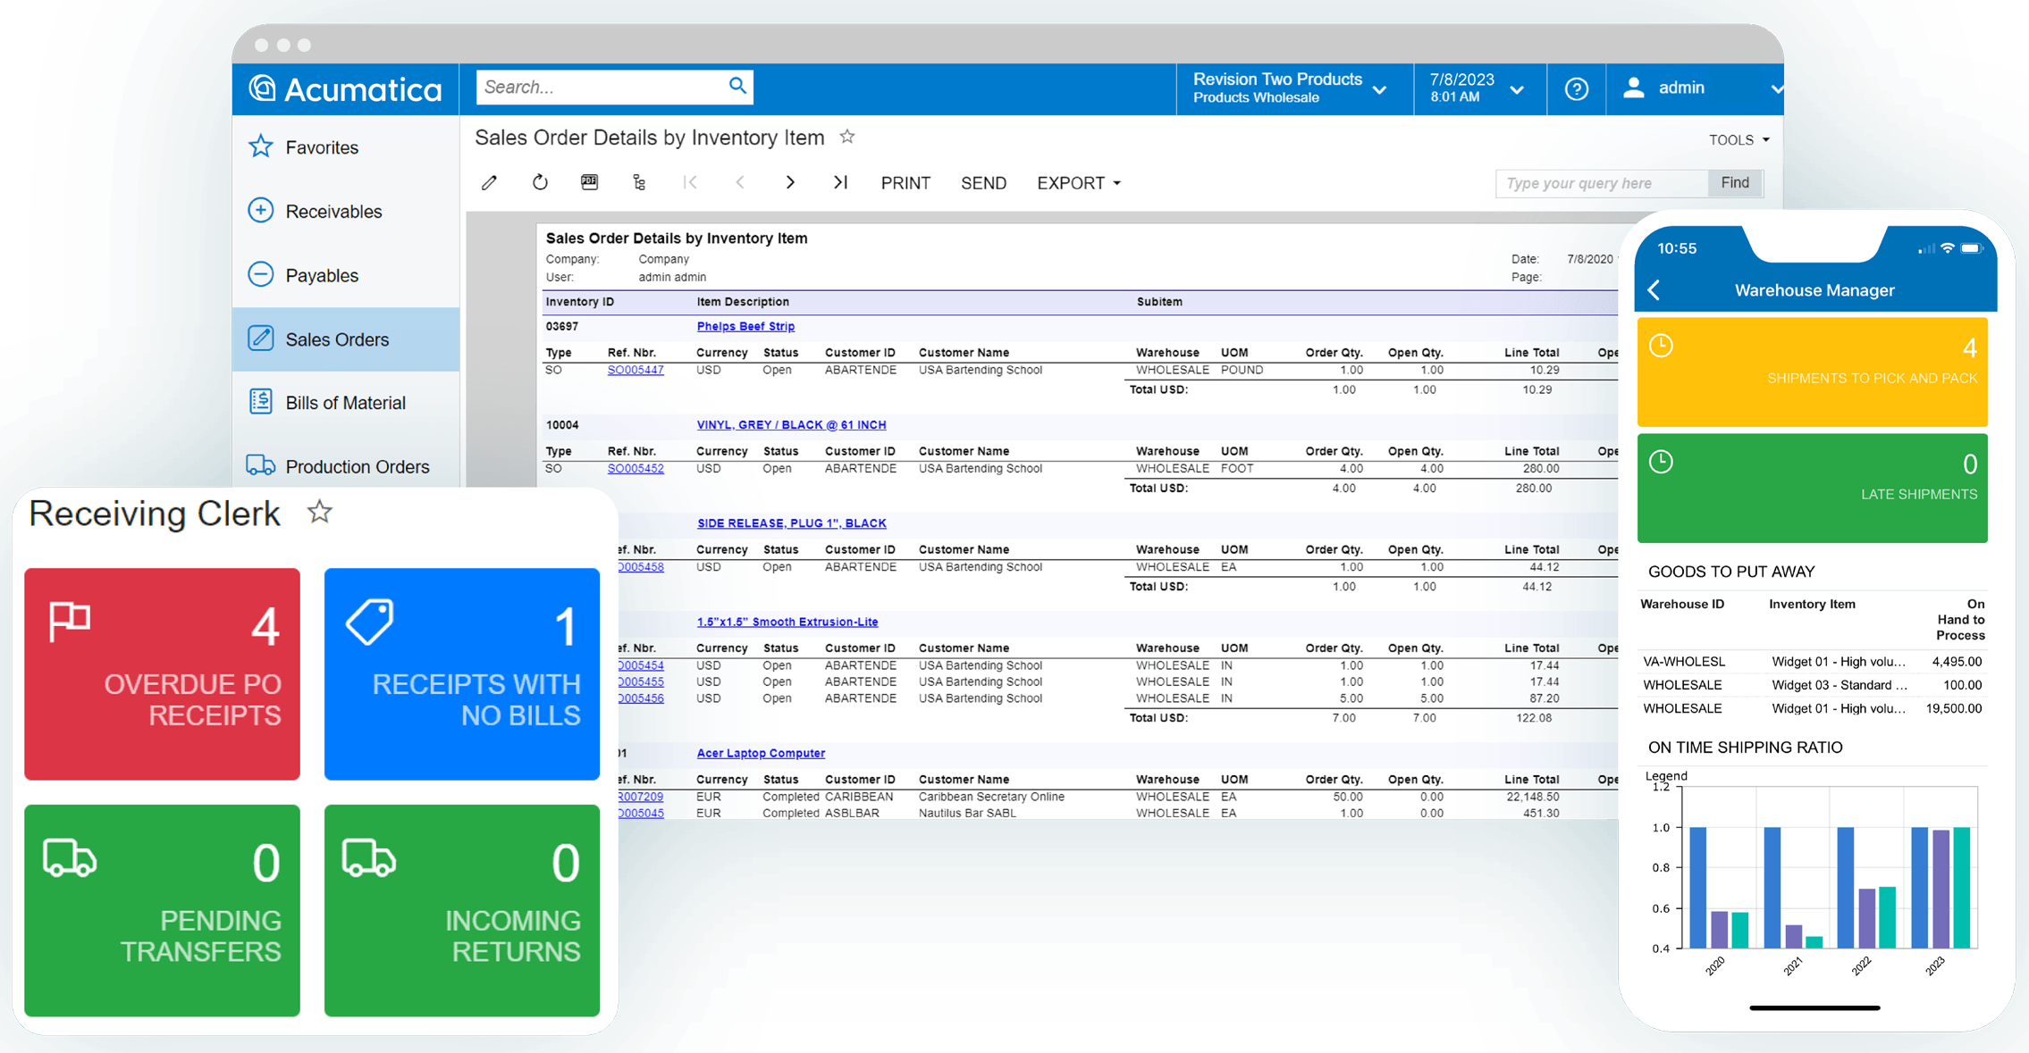This screenshot has width=2029, height=1053.
Task: Open the Receipts With No Bills blue tile
Action: point(461,674)
